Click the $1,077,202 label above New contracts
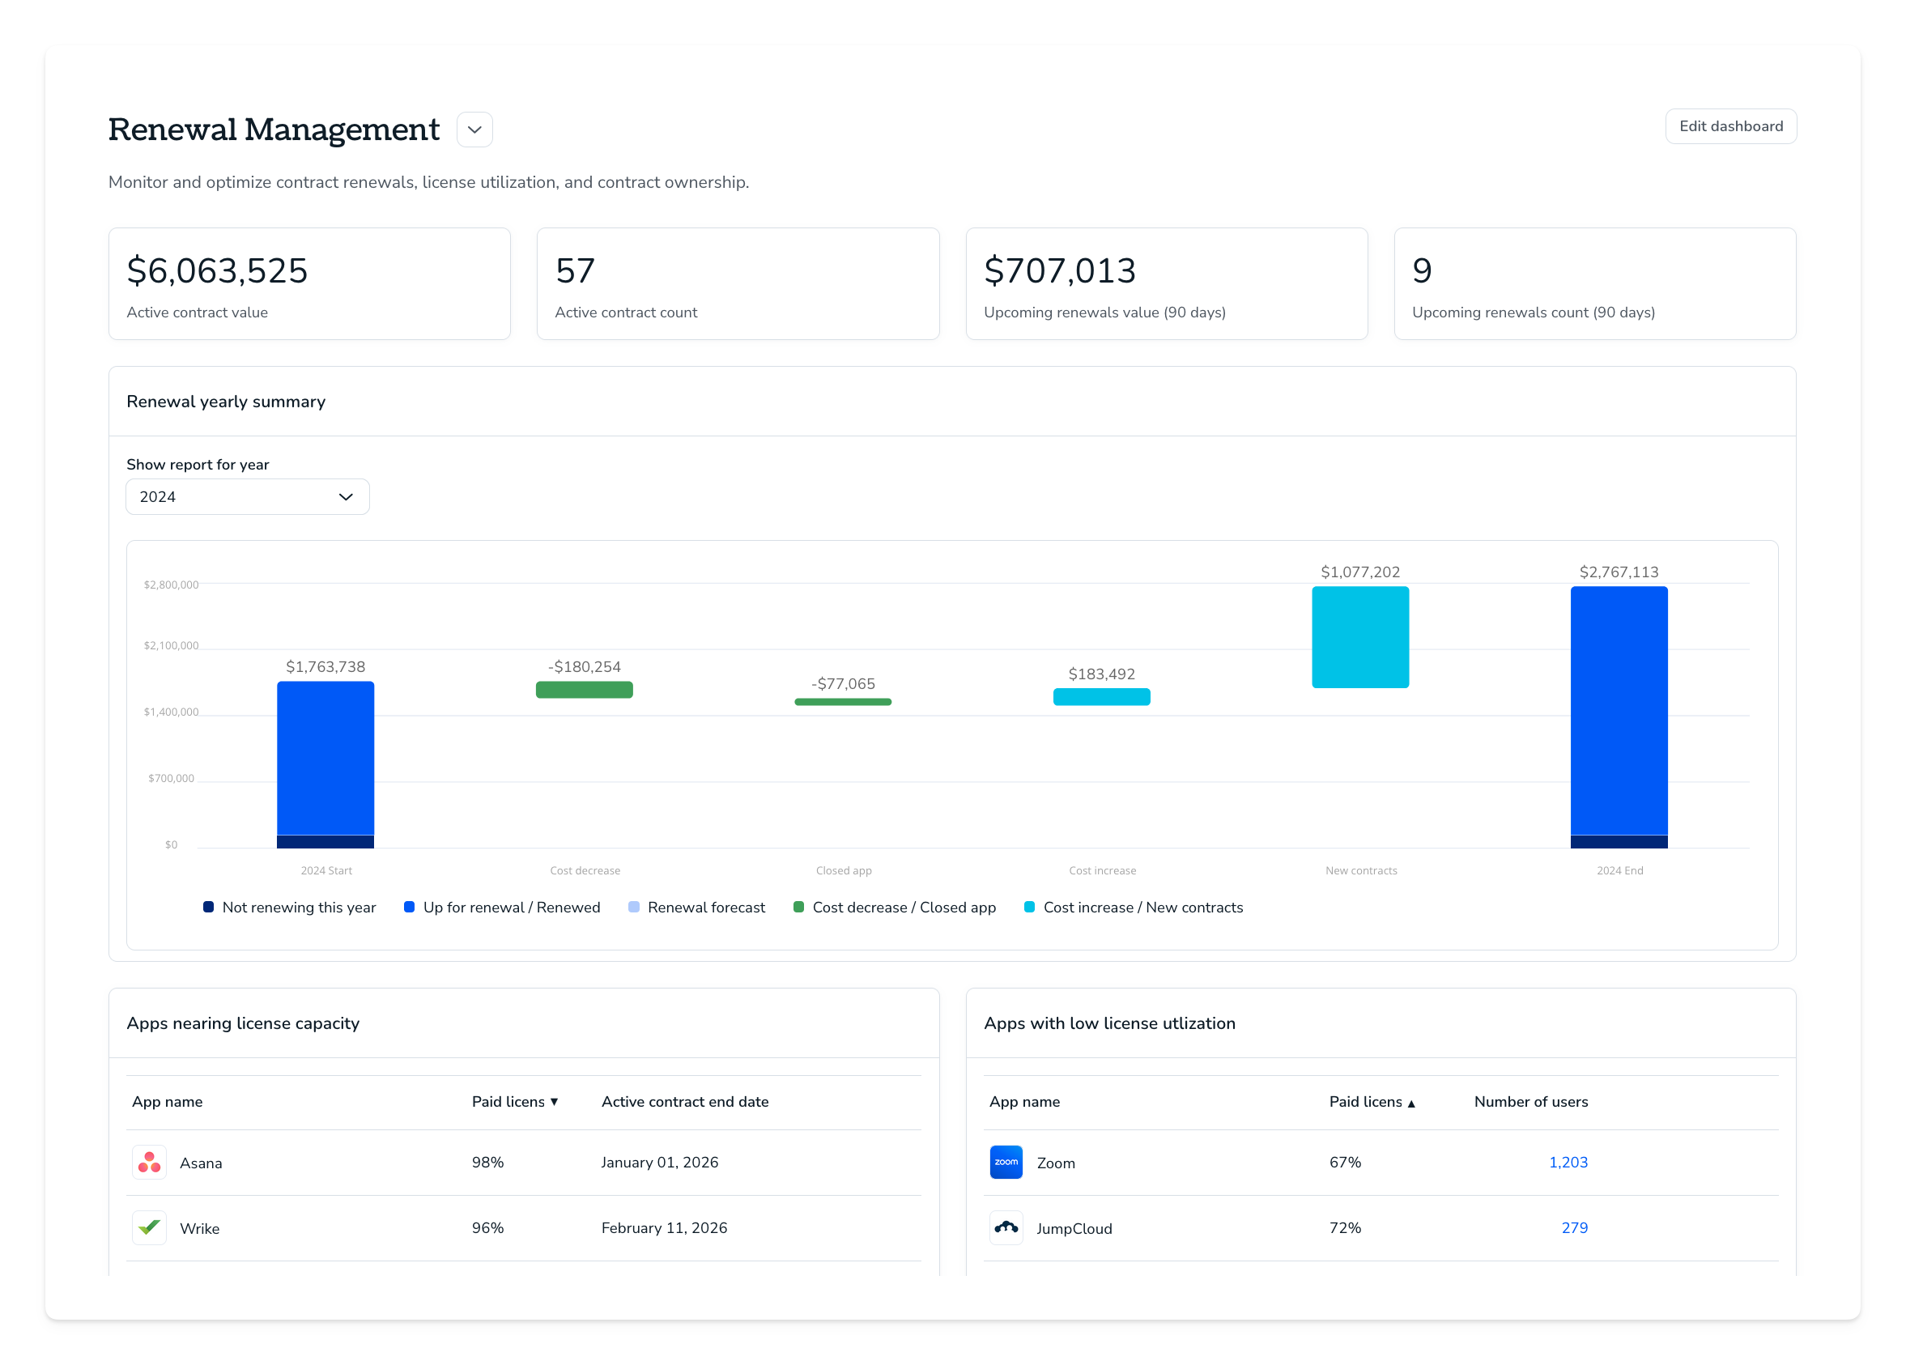1906x1365 pixels. [x=1359, y=572]
